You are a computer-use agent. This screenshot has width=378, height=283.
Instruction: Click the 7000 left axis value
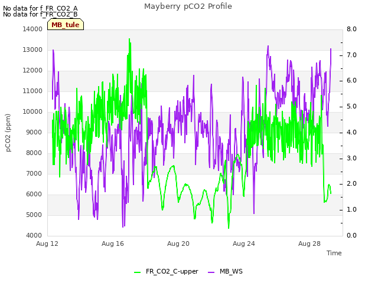34,173
